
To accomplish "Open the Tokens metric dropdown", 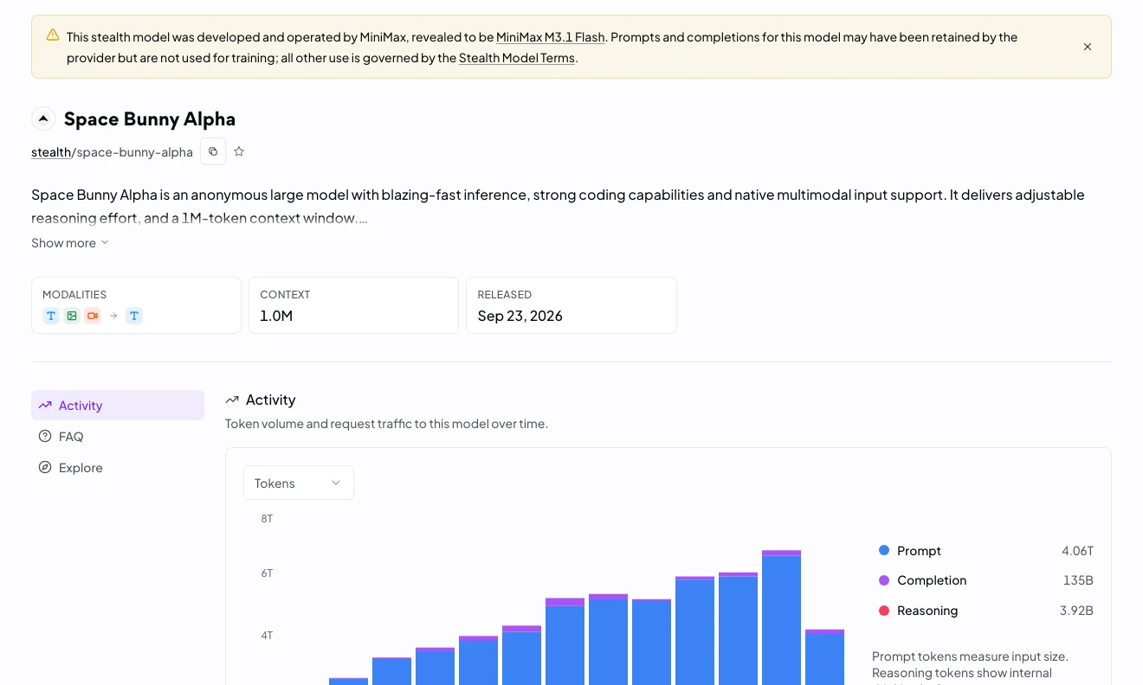I will tap(299, 483).
